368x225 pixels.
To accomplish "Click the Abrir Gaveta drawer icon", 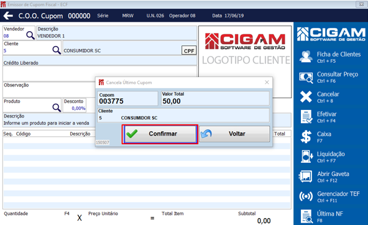I will coord(306,177).
